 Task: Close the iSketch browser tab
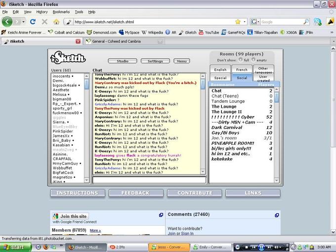pyautogui.click(x=78, y=42)
